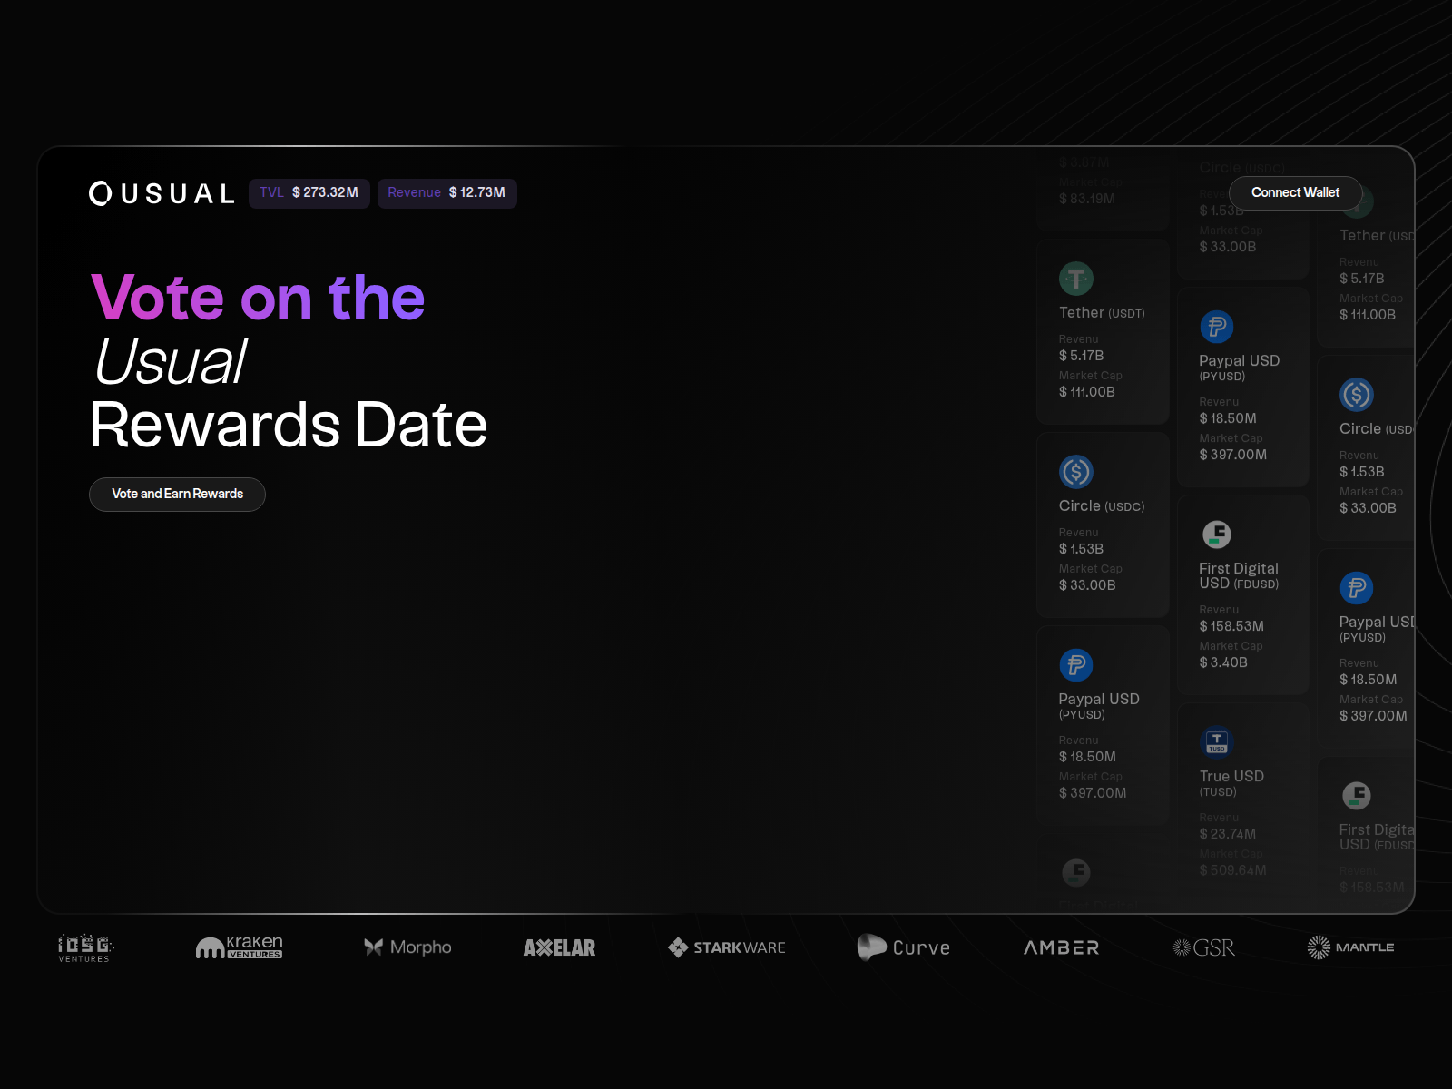Click the First Digital USD icon in middle column

1217,534
